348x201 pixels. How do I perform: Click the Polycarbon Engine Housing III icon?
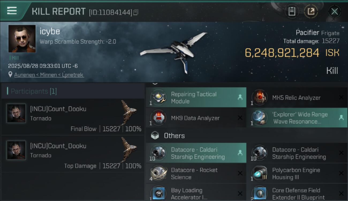(x=259, y=173)
